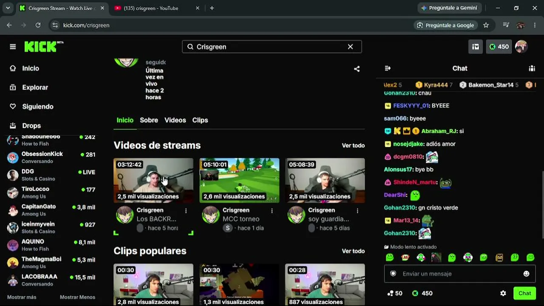Image resolution: width=544 pixels, height=306 pixels.
Task: Open the 05:10:01 MCC torneo thumbnail
Action: (x=239, y=181)
